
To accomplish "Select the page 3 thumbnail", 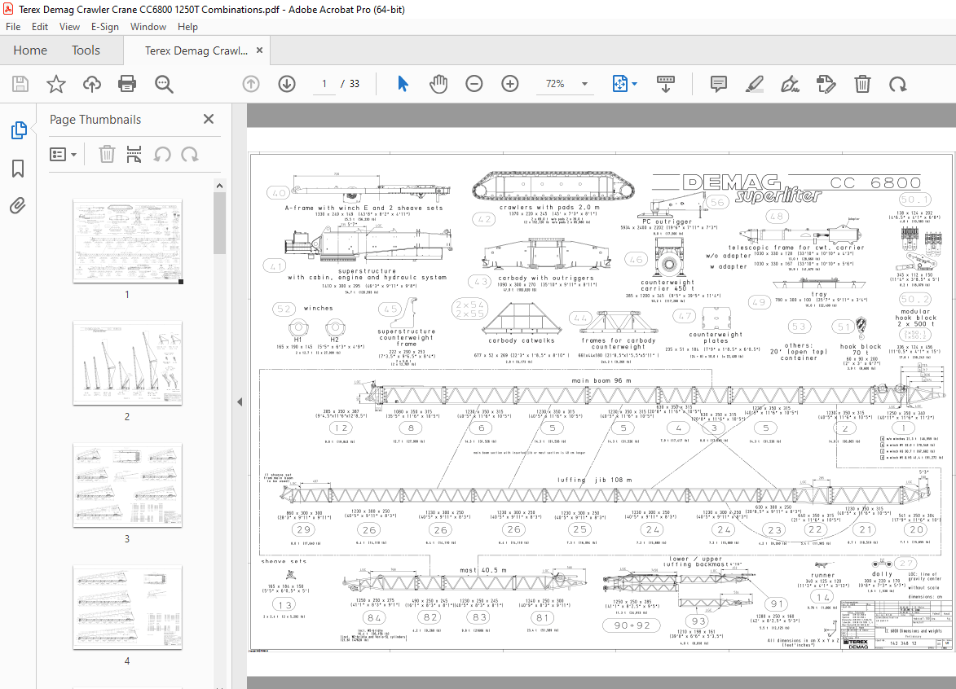I will tap(127, 485).
